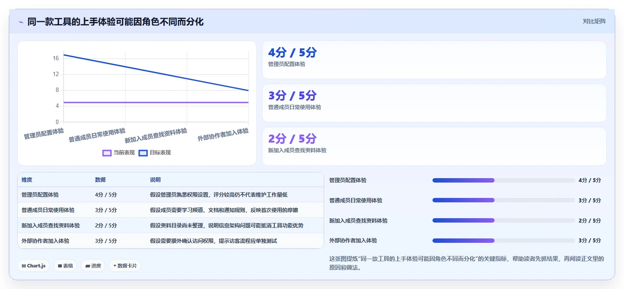
Task: Click the 进度 tag chip
Action: point(93,266)
